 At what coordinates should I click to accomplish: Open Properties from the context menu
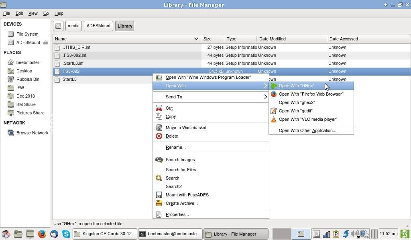point(177,214)
